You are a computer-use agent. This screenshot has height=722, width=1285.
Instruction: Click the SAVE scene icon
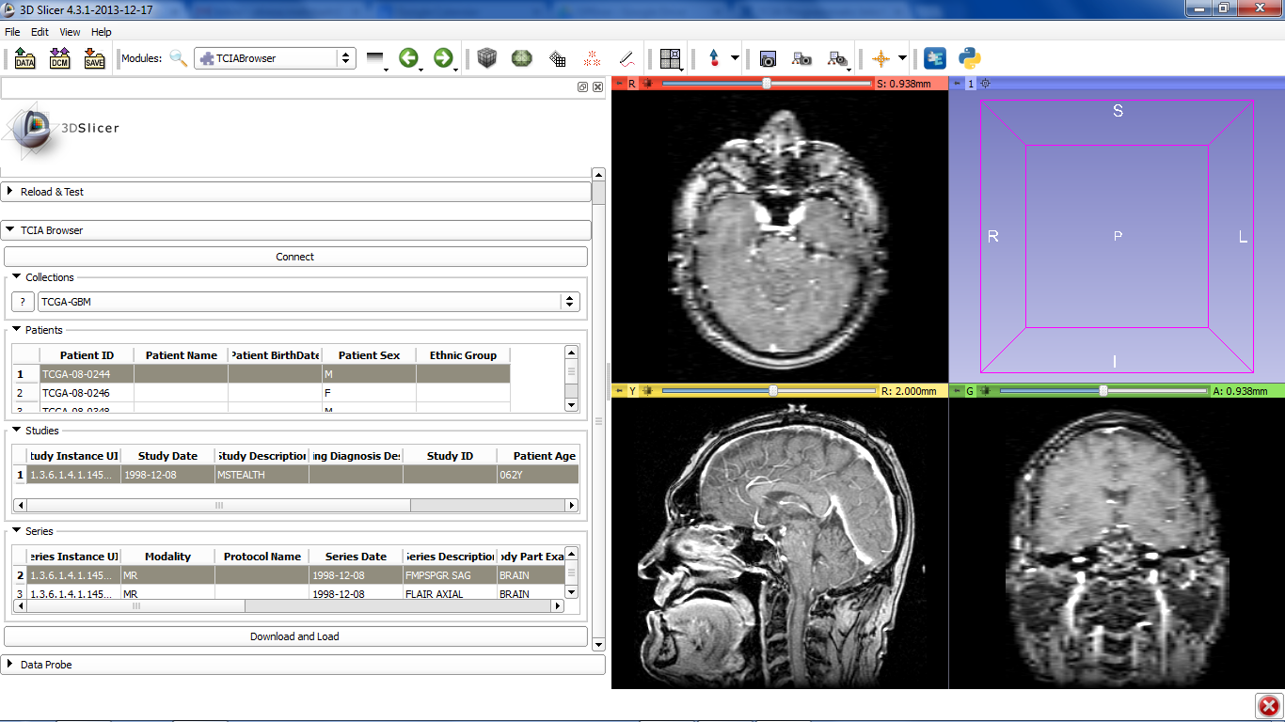94,58
